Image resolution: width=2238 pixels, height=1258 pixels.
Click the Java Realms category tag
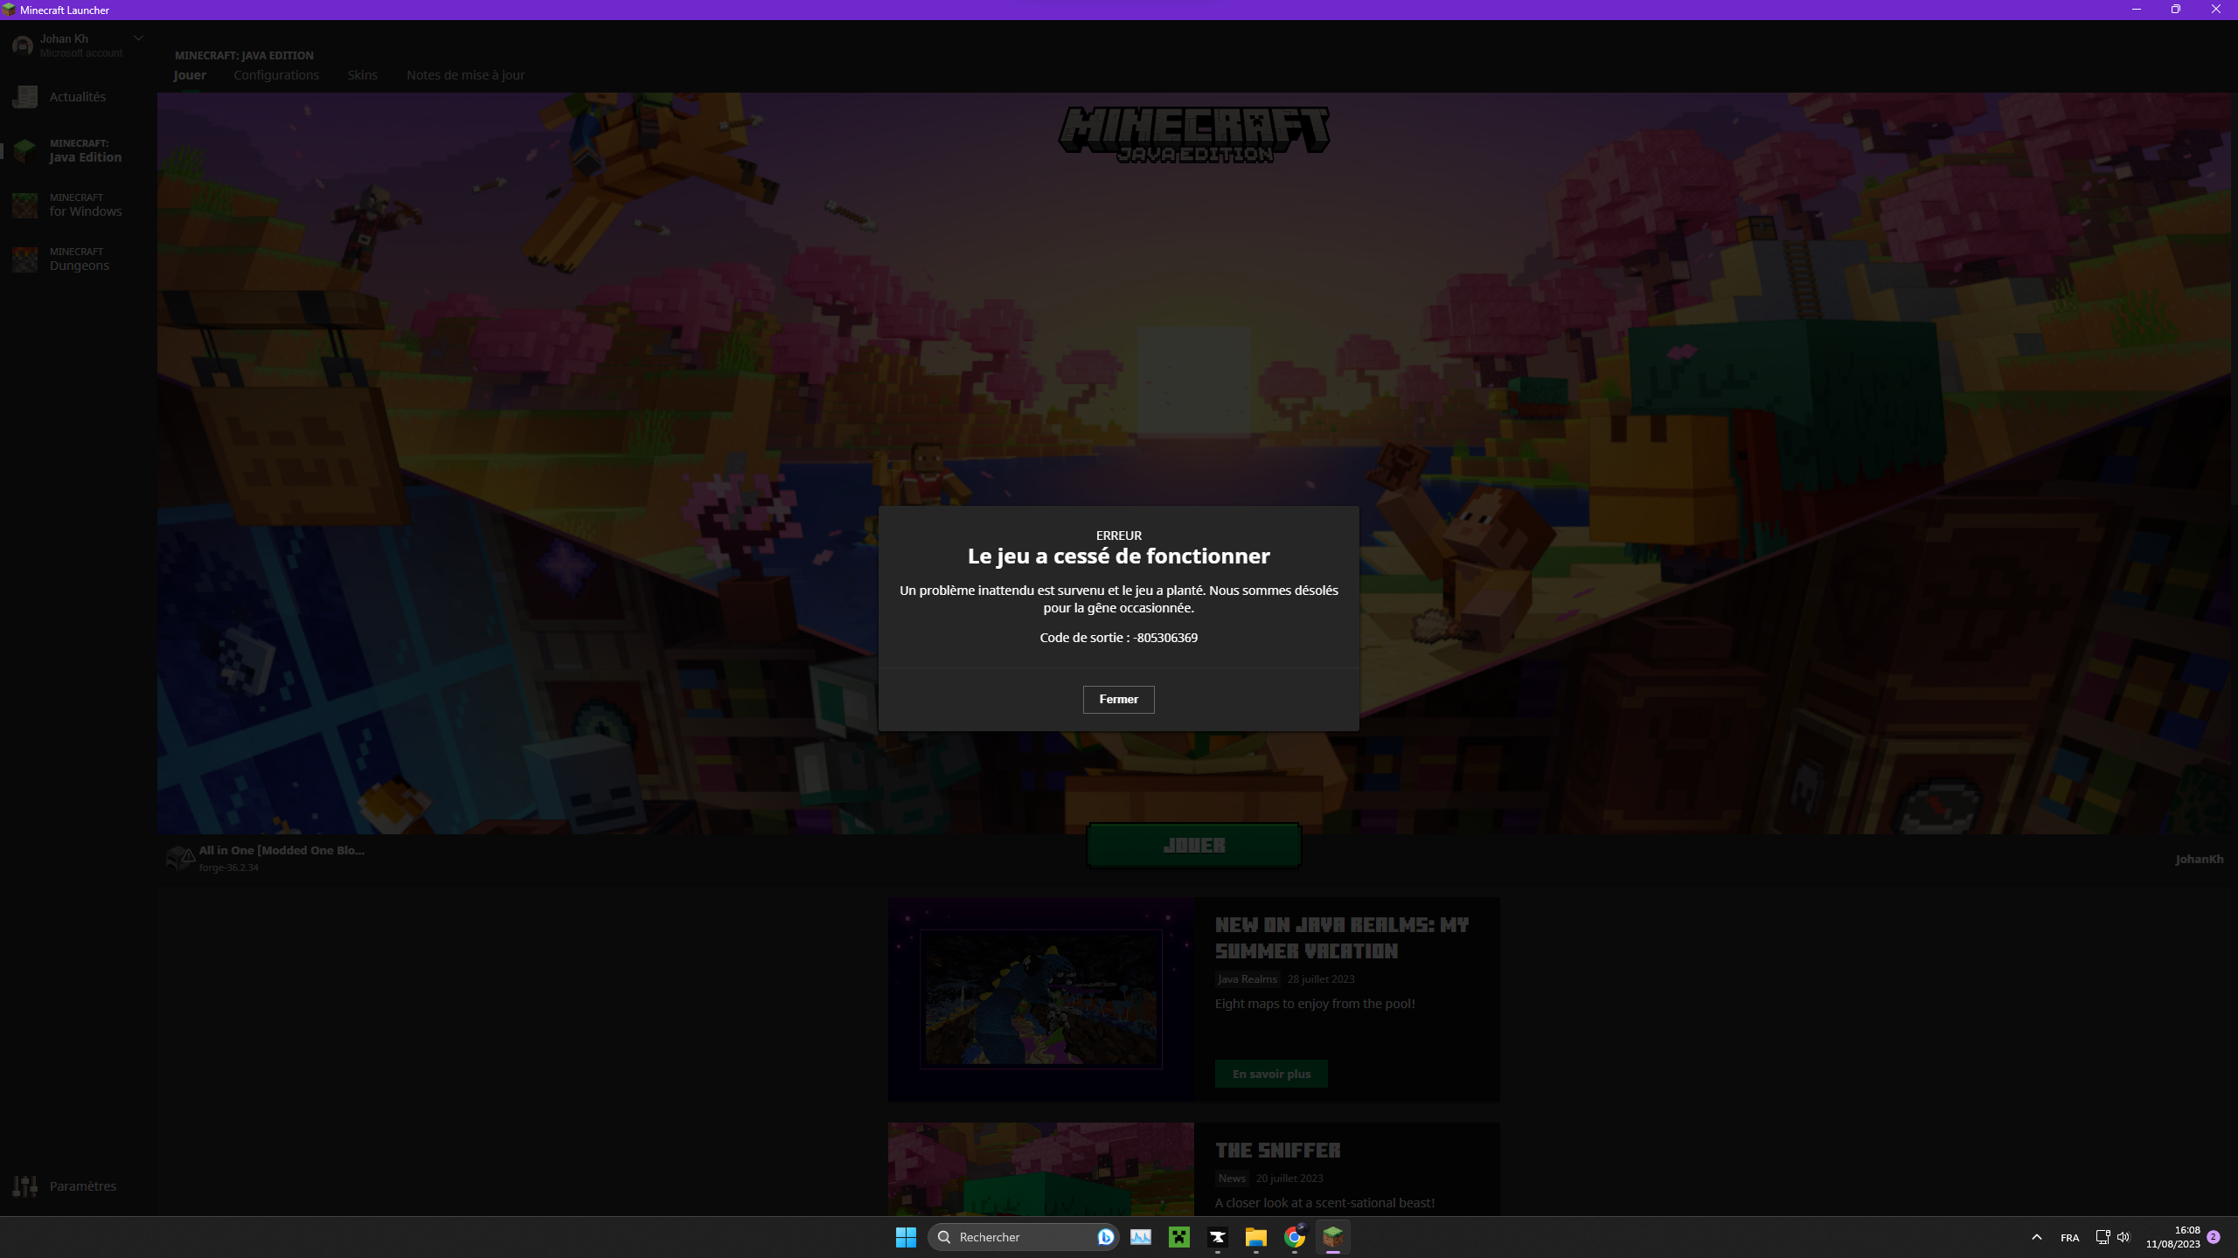[x=1248, y=979]
